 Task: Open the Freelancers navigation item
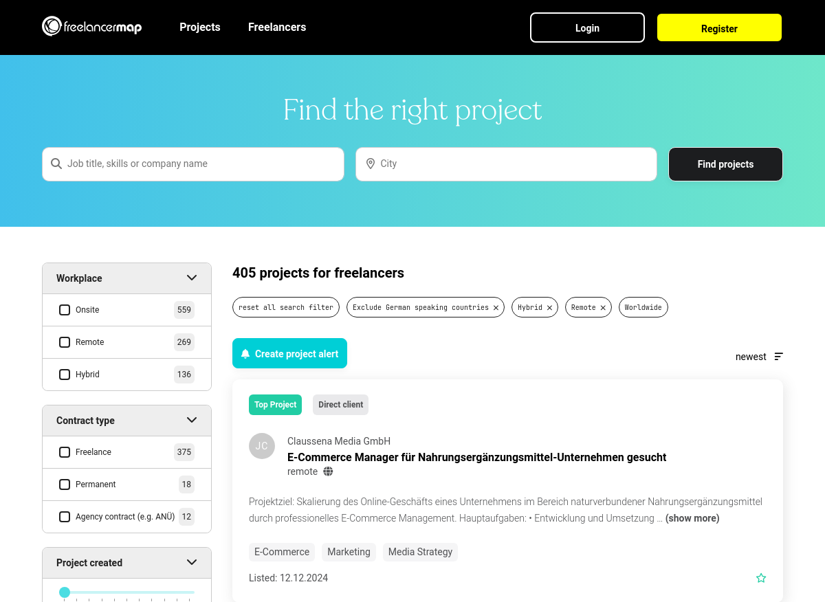click(x=277, y=27)
